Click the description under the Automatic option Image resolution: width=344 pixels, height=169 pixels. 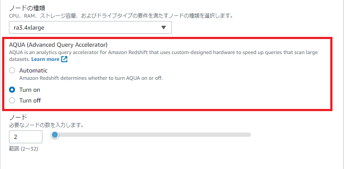91,78
